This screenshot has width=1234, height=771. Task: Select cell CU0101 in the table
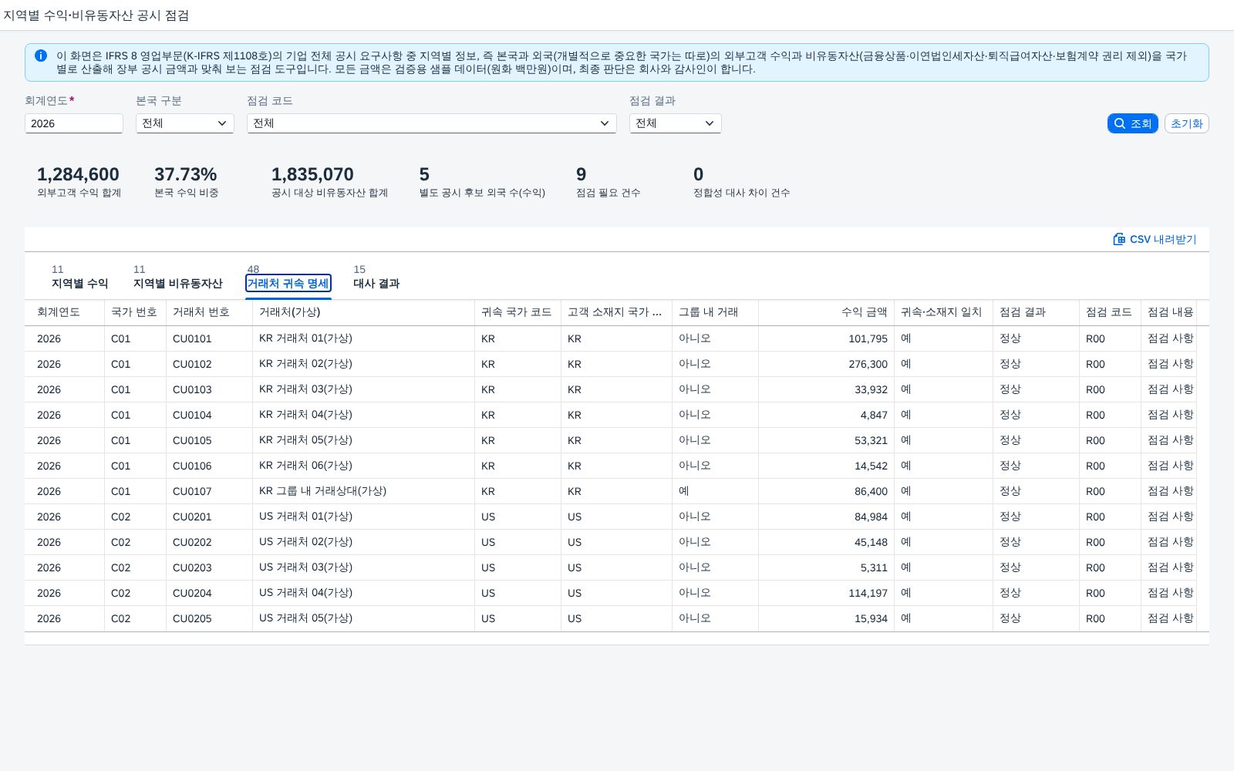click(x=209, y=338)
